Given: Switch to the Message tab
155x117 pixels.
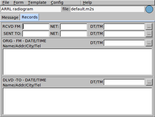Looking at the screenshot, I should tap(10, 17).
